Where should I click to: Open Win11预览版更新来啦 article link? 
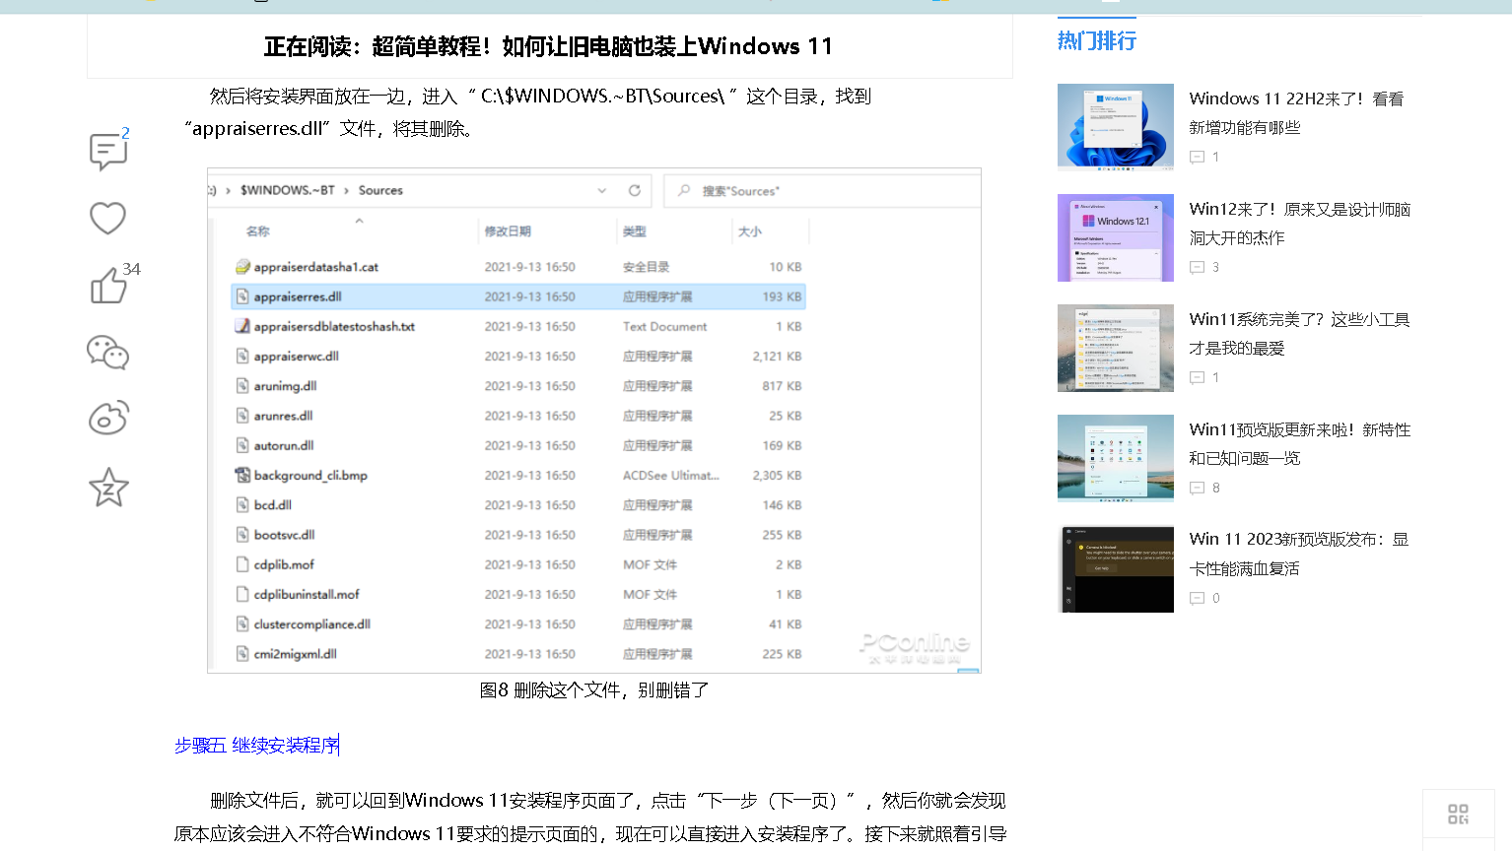pos(1299,444)
